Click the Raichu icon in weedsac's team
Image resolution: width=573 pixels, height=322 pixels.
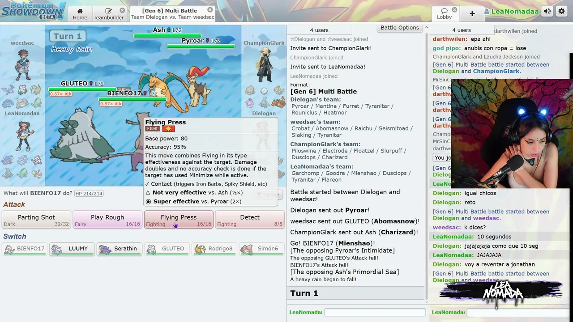pyautogui.click(x=37, y=90)
